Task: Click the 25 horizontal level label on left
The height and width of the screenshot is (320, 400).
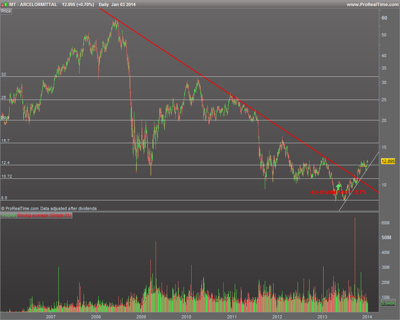Action: [4, 98]
